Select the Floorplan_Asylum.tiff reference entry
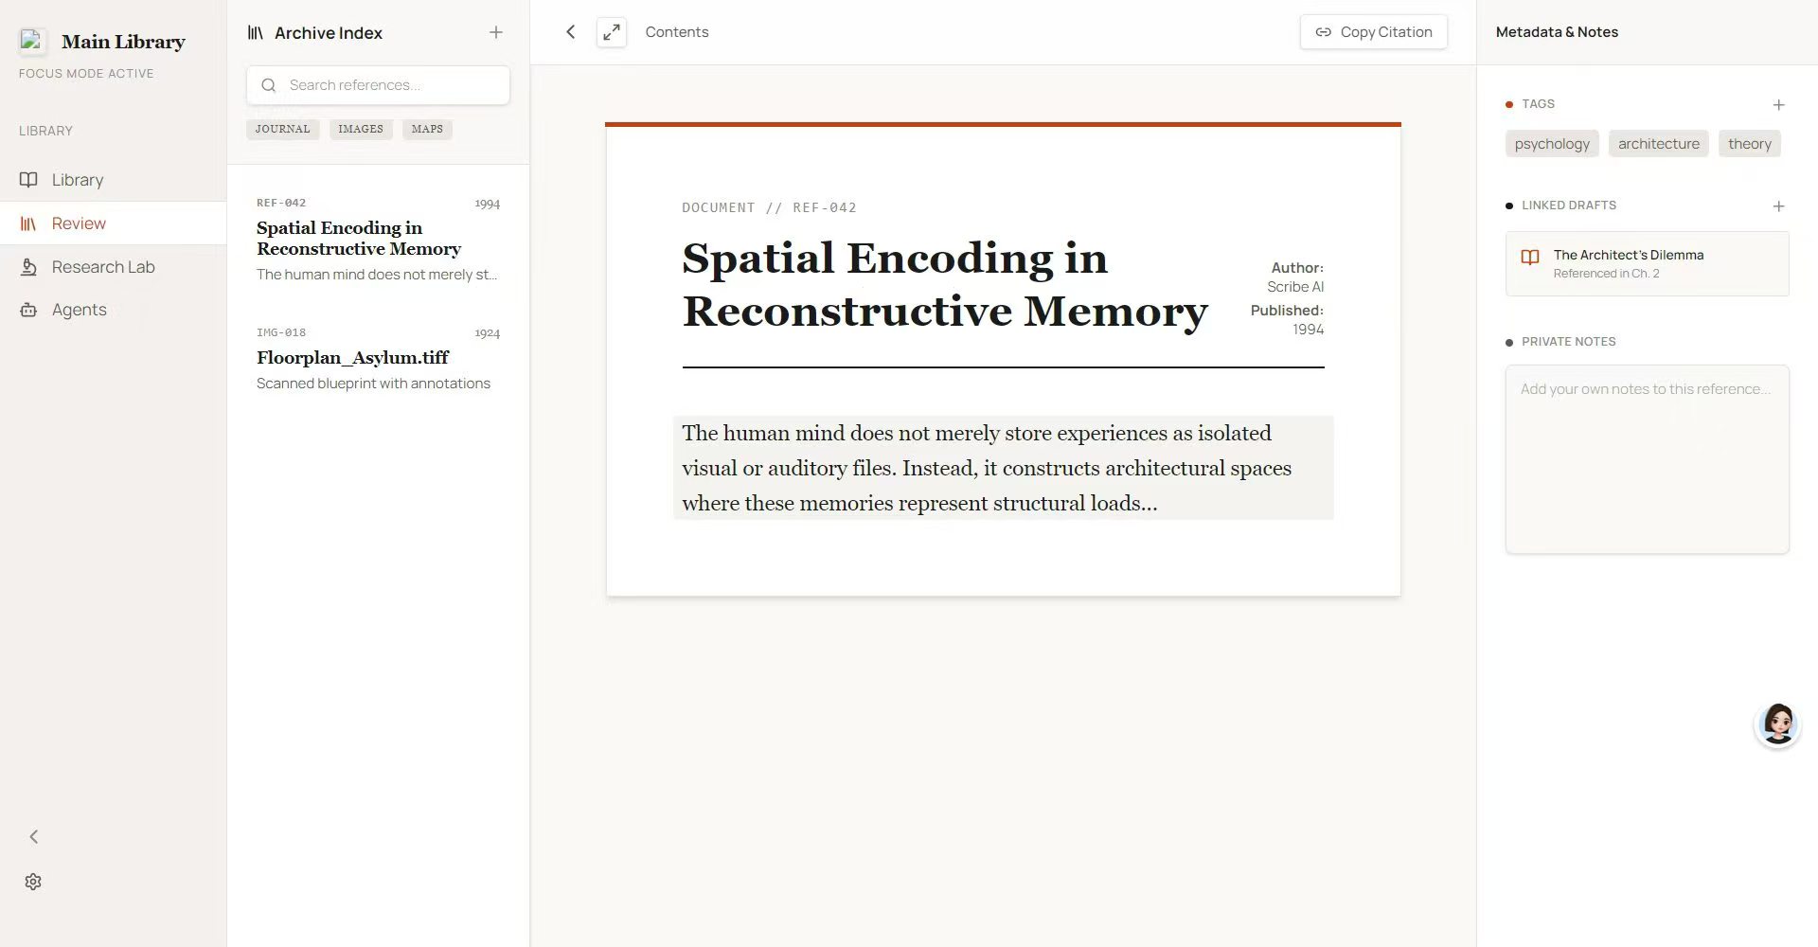The height and width of the screenshot is (947, 1818). (x=378, y=359)
